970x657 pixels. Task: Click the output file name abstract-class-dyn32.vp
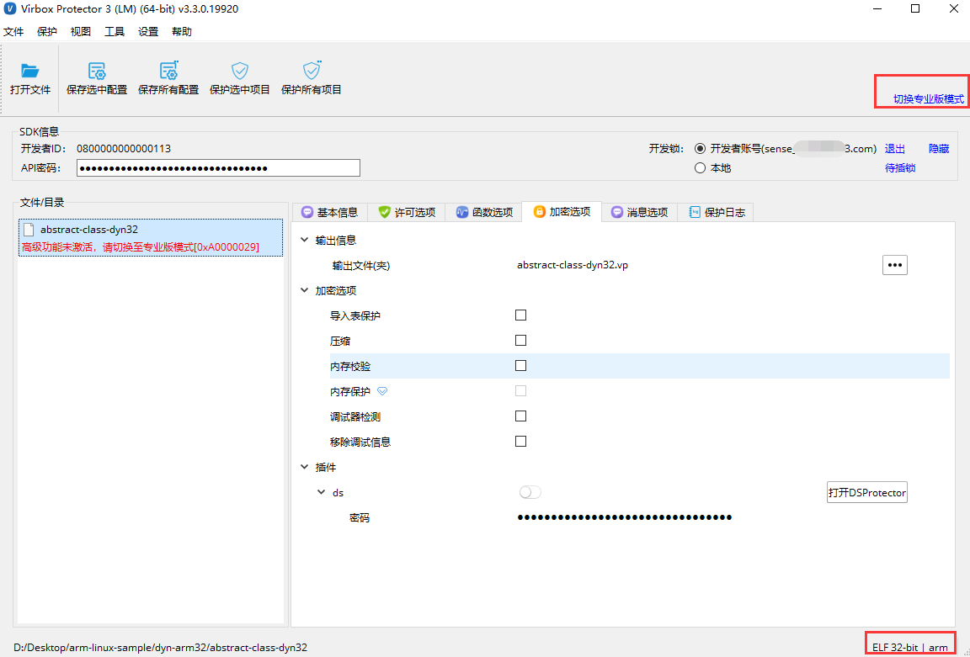pos(573,265)
